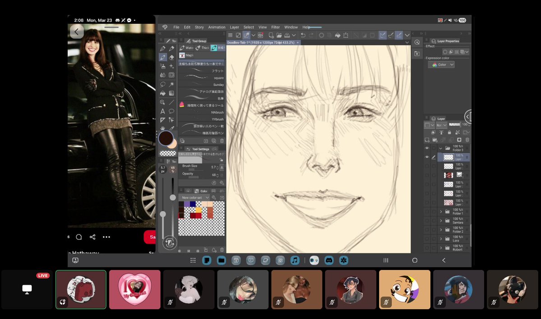Viewport: 541px width, 319px height.
Task: Open the Animation menu
Action: click(x=217, y=27)
